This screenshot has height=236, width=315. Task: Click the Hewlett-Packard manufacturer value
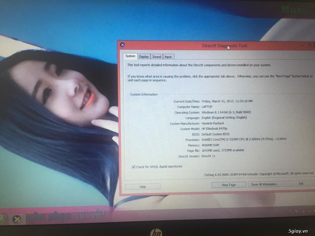(213, 123)
